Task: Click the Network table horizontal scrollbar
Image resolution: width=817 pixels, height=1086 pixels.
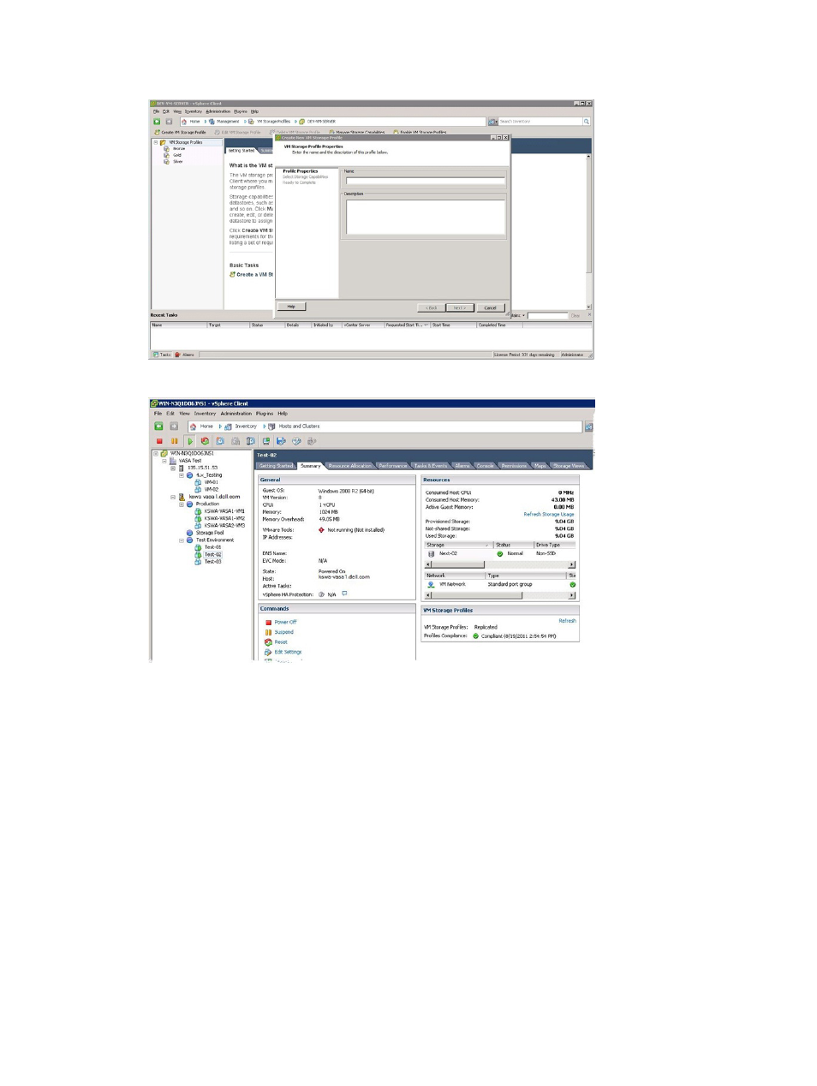Action: [x=500, y=595]
